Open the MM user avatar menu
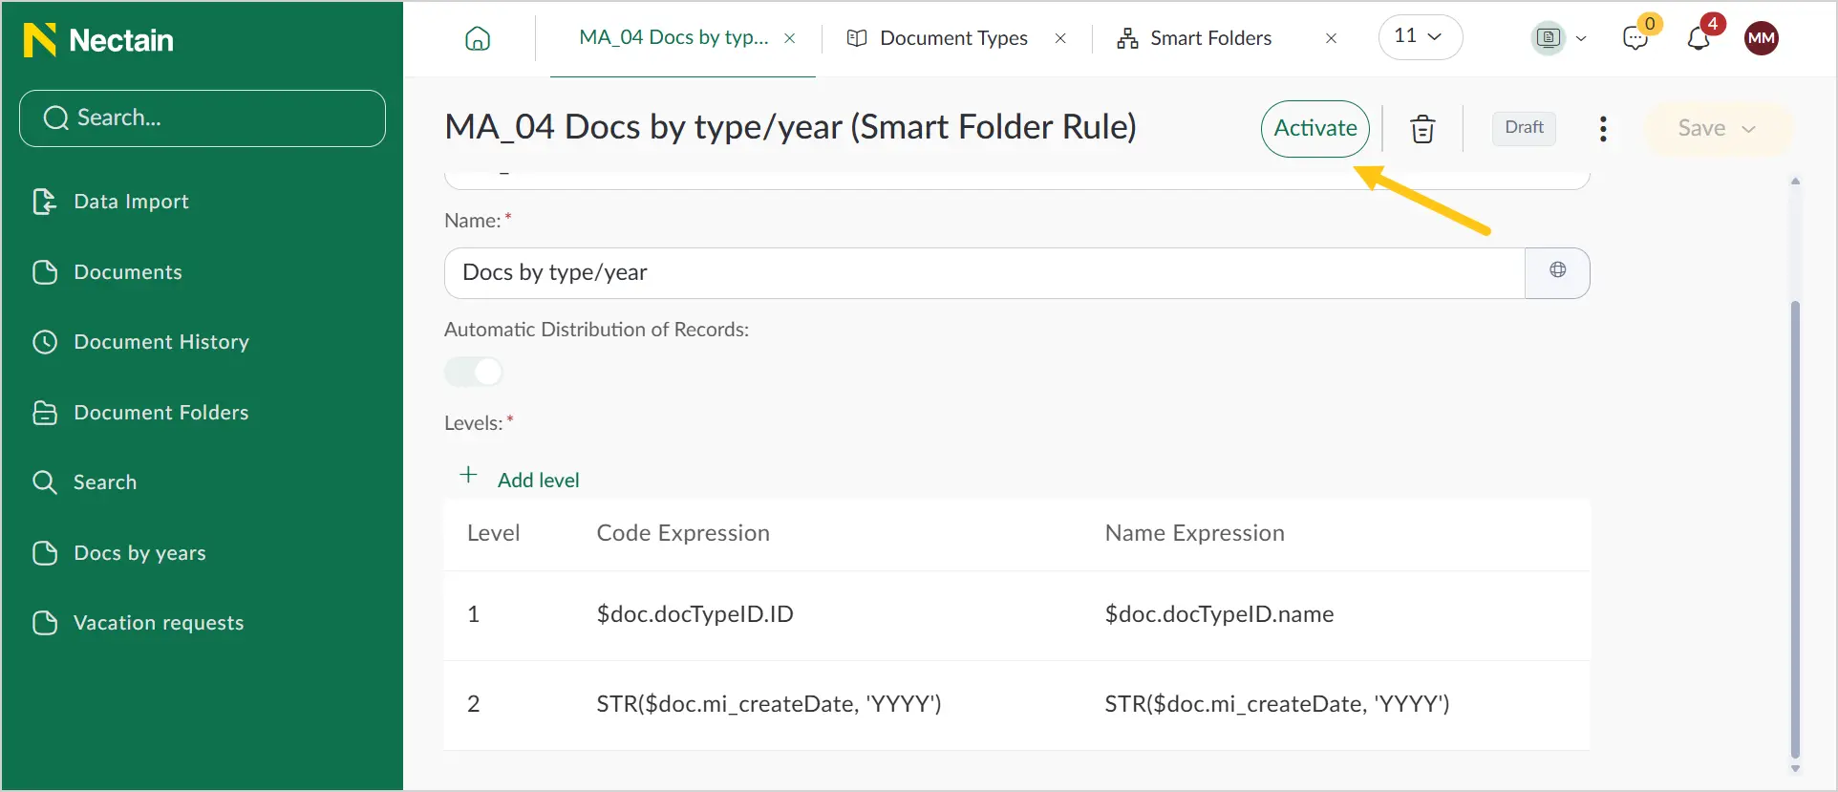The width and height of the screenshot is (1838, 792). [x=1762, y=38]
